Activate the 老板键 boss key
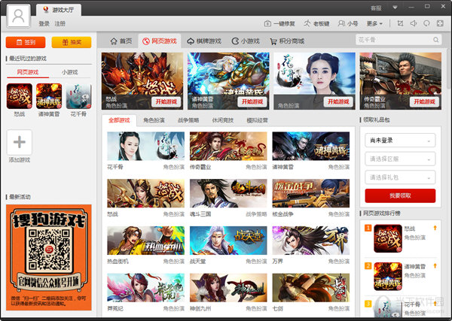The width and height of the screenshot is (452, 321). point(316,23)
